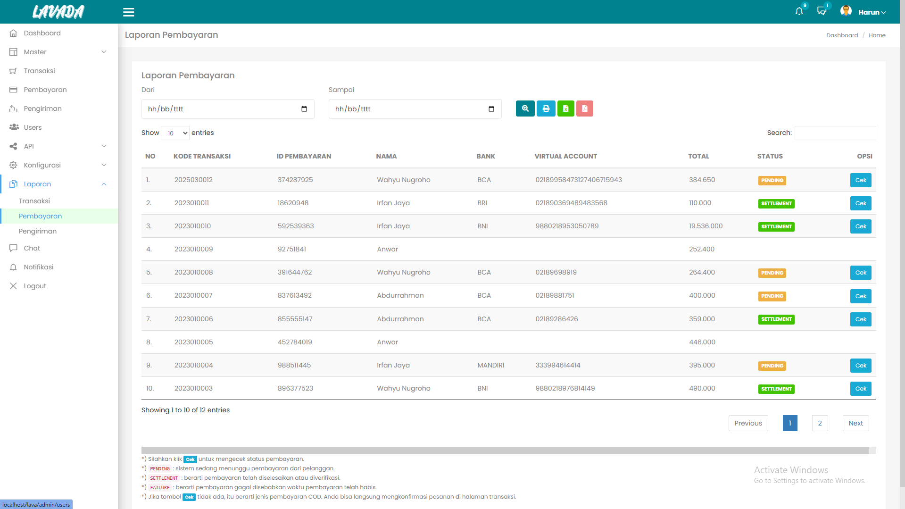The height and width of the screenshot is (509, 905).
Task: Click the teal search filter button
Action: point(525,108)
